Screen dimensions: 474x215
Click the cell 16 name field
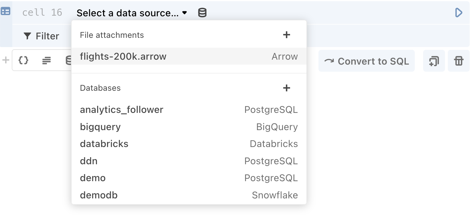click(x=42, y=13)
